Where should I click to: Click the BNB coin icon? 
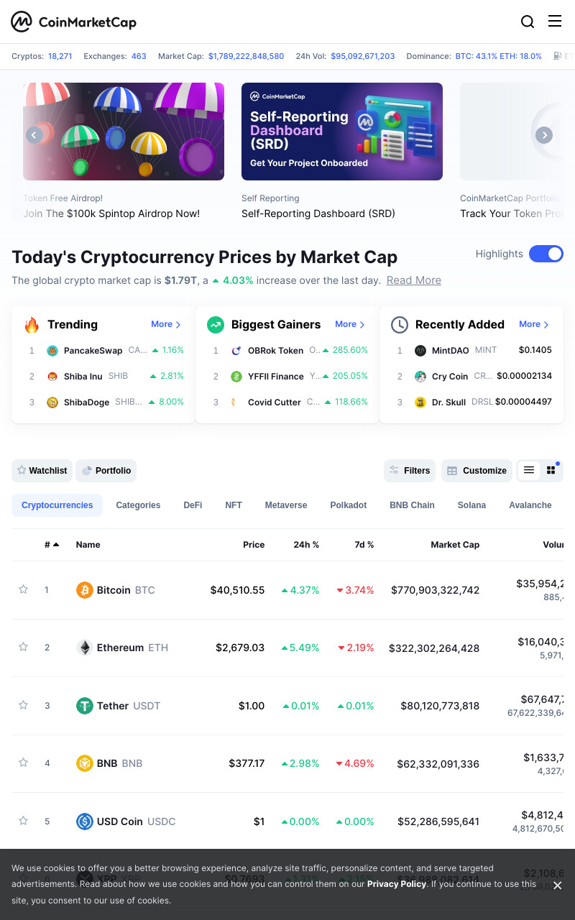point(85,763)
